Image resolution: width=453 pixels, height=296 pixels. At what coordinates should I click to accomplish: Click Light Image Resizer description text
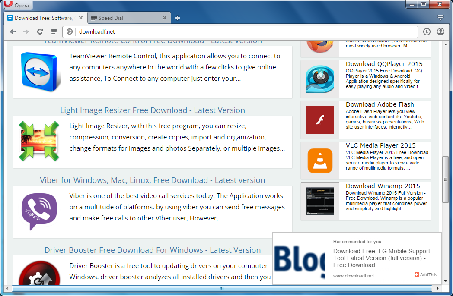pos(177,137)
